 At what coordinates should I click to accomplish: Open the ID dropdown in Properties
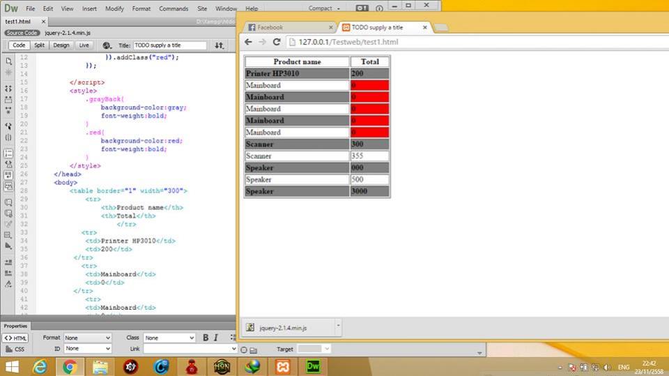pyautogui.click(x=88, y=349)
